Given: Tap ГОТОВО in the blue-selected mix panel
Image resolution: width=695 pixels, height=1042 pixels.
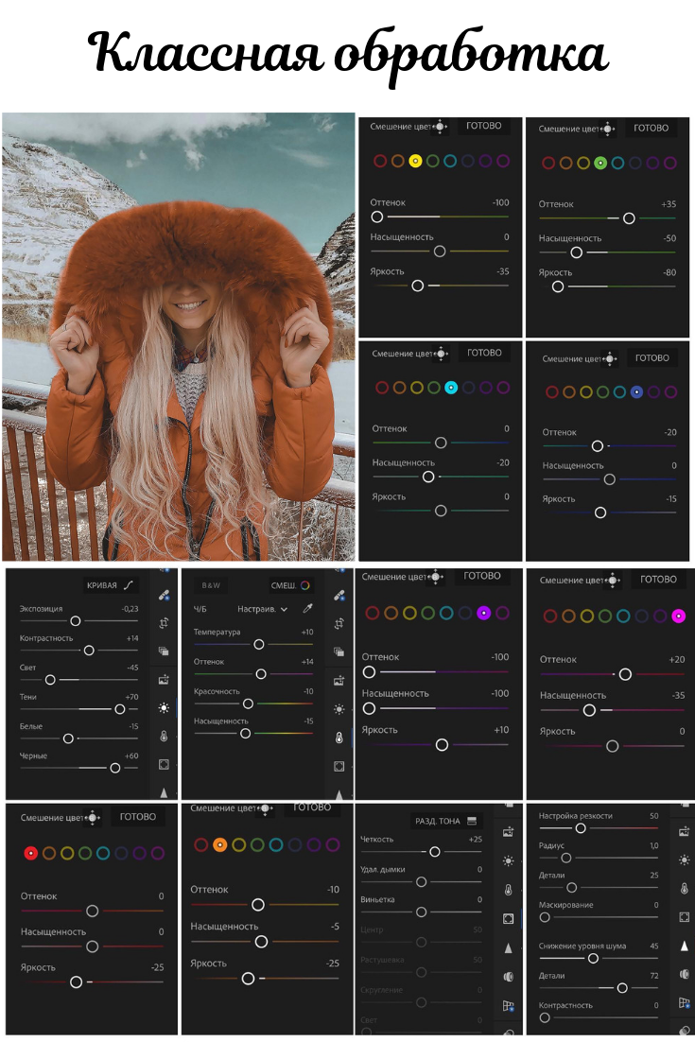Looking at the screenshot, I should [652, 357].
